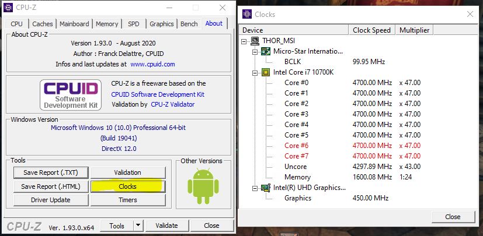Switch to the Bench tab
Image resolution: width=483 pixels, height=236 pixels.
189,24
